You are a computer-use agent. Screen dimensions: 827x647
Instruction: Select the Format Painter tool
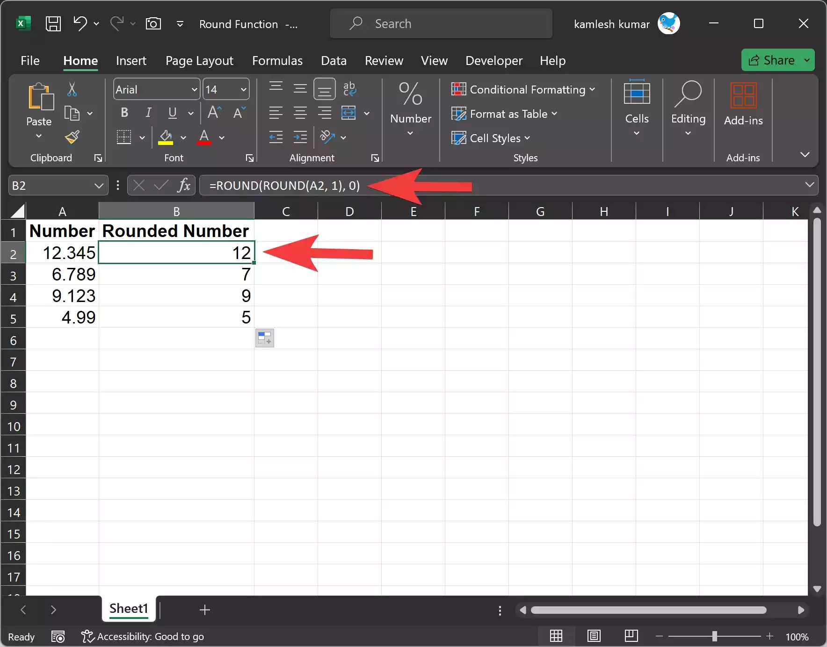coord(72,137)
